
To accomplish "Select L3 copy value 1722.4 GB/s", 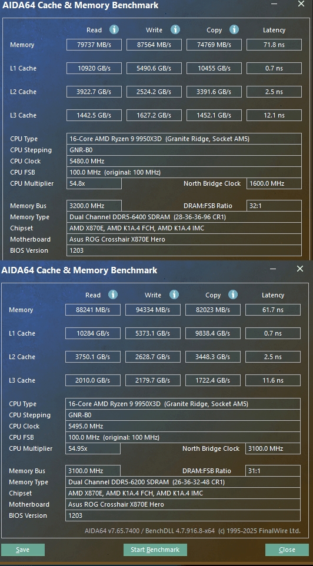I will pyautogui.click(x=213, y=380).
